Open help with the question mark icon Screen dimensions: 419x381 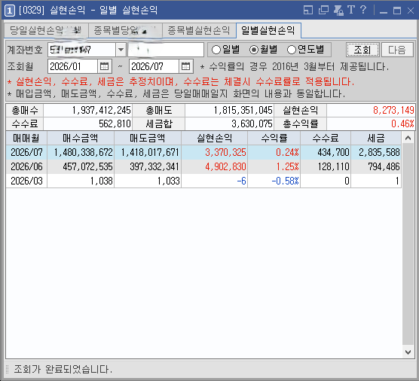363,10
